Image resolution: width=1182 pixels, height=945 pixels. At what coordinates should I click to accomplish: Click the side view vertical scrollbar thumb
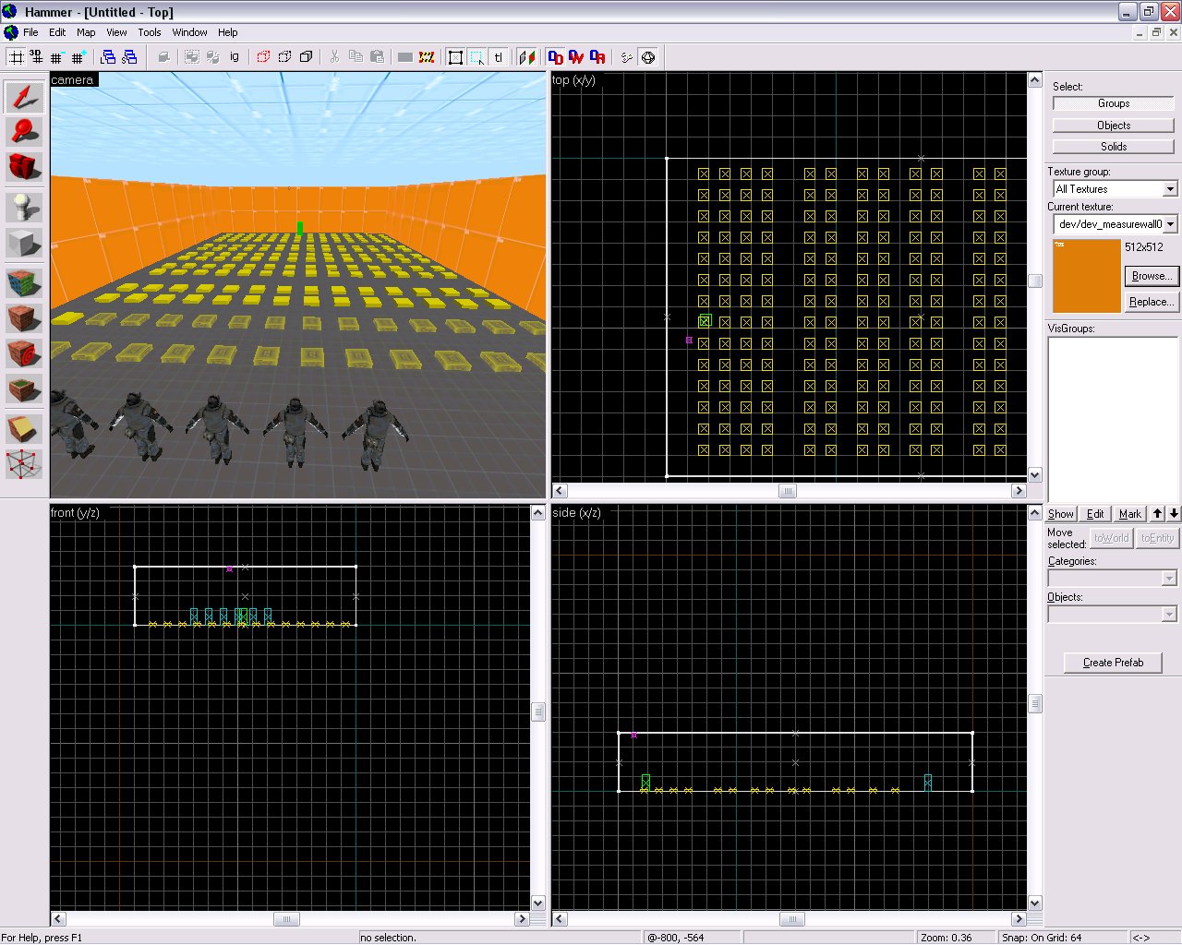tap(1035, 704)
